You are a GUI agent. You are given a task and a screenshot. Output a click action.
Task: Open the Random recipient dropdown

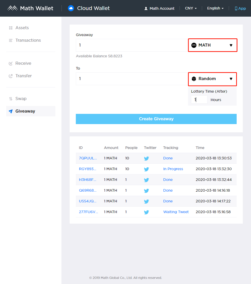(212, 79)
